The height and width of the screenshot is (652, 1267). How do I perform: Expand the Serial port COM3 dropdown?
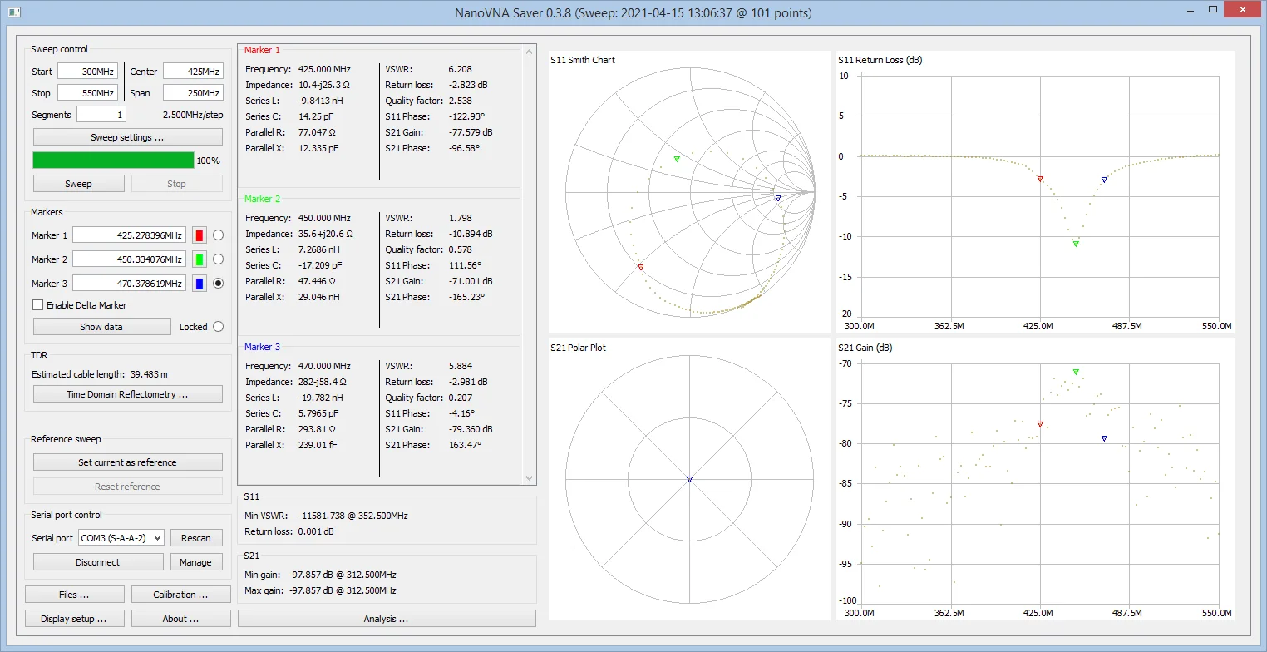(x=121, y=538)
